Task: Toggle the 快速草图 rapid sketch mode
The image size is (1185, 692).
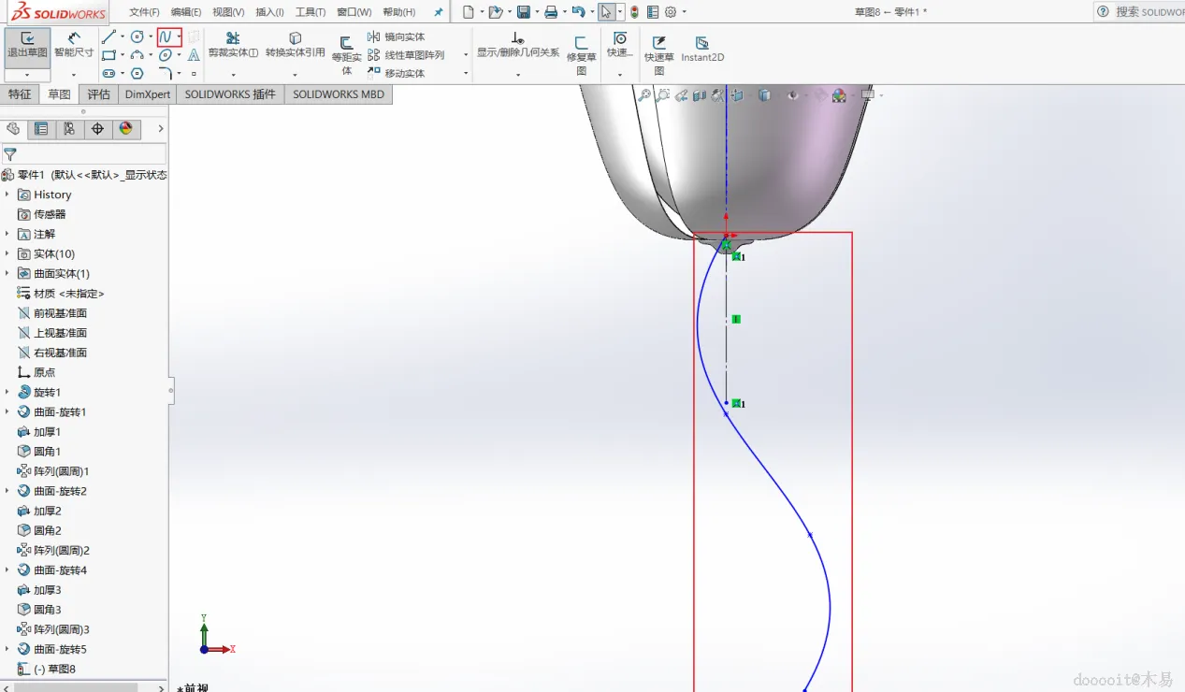Action: [658, 55]
